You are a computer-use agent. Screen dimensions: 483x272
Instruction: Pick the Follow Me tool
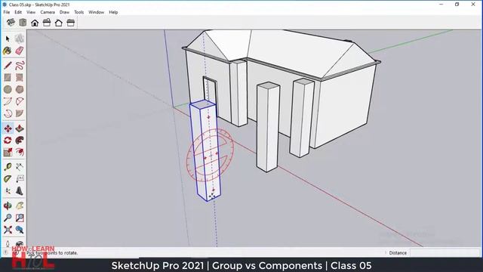click(x=20, y=141)
